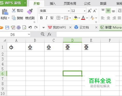Click the Cut scissors icon
This screenshot has height=96, width=122.
[x=14, y=10]
